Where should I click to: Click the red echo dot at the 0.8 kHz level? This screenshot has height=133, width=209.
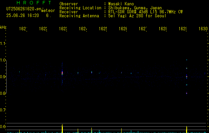(187, 93)
